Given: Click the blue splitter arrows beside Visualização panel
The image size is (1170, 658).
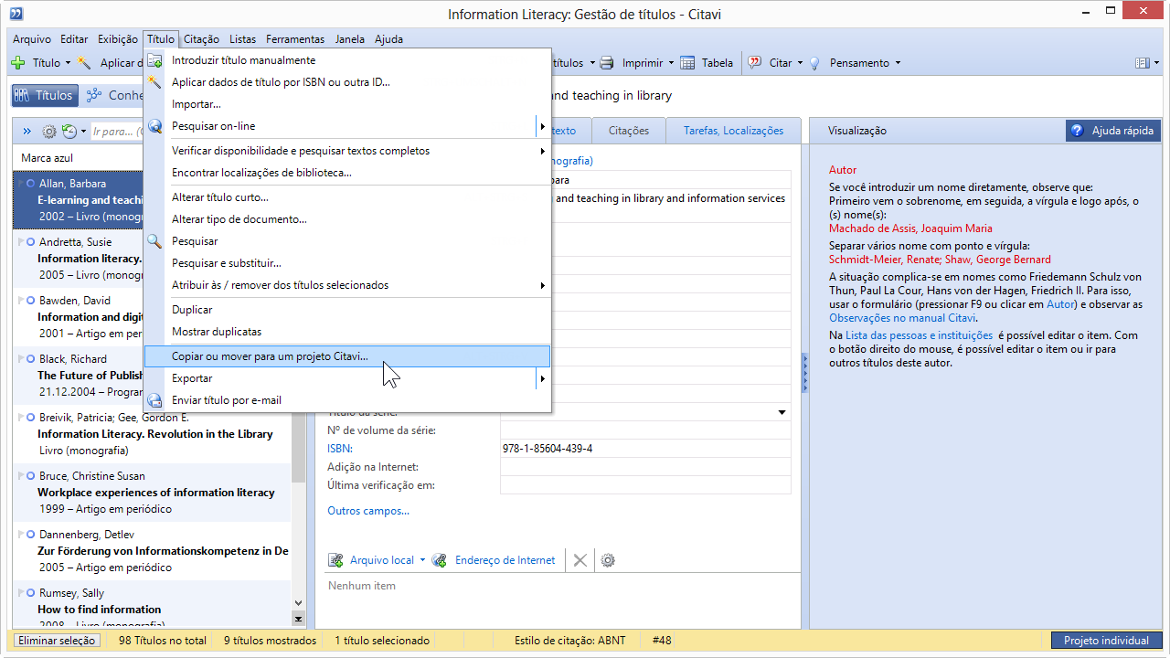Looking at the screenshot, I should 805,374.
